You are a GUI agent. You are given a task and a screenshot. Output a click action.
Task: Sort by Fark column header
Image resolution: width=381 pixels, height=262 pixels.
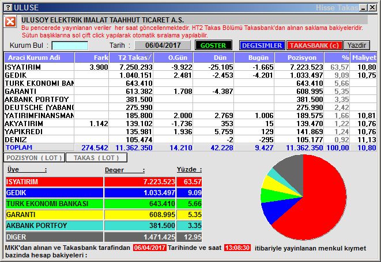click(x=92, y=58)
